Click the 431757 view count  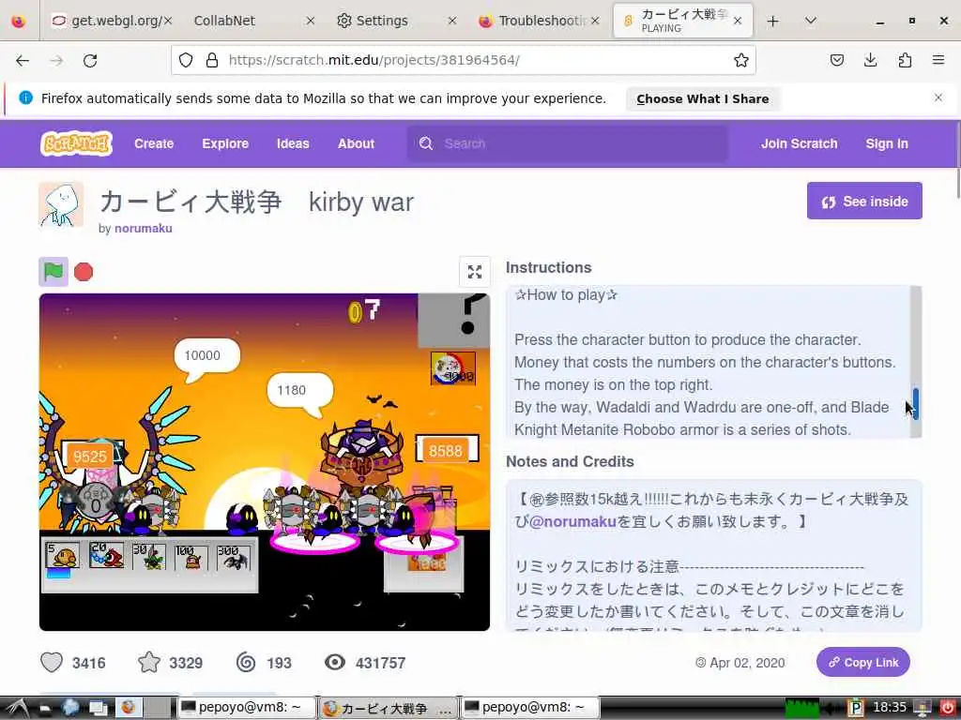[380, 663]
